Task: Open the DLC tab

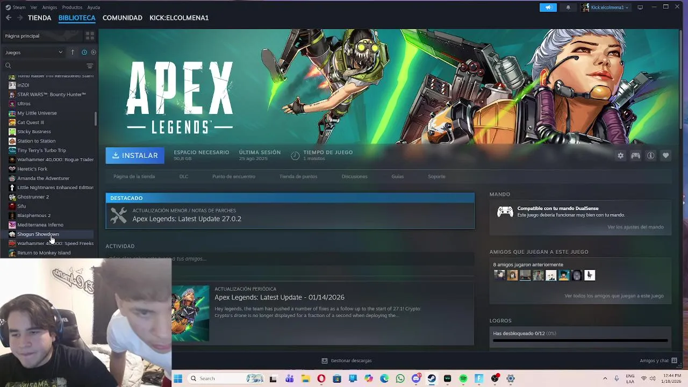Action: pos(184,176)
